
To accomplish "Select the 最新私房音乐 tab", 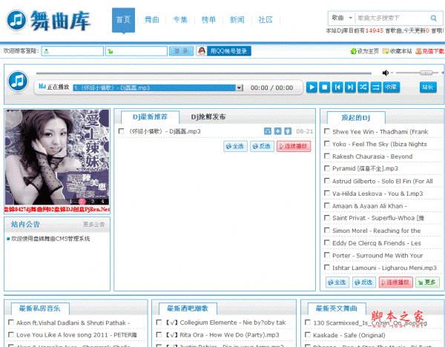I will pos(40,308).
